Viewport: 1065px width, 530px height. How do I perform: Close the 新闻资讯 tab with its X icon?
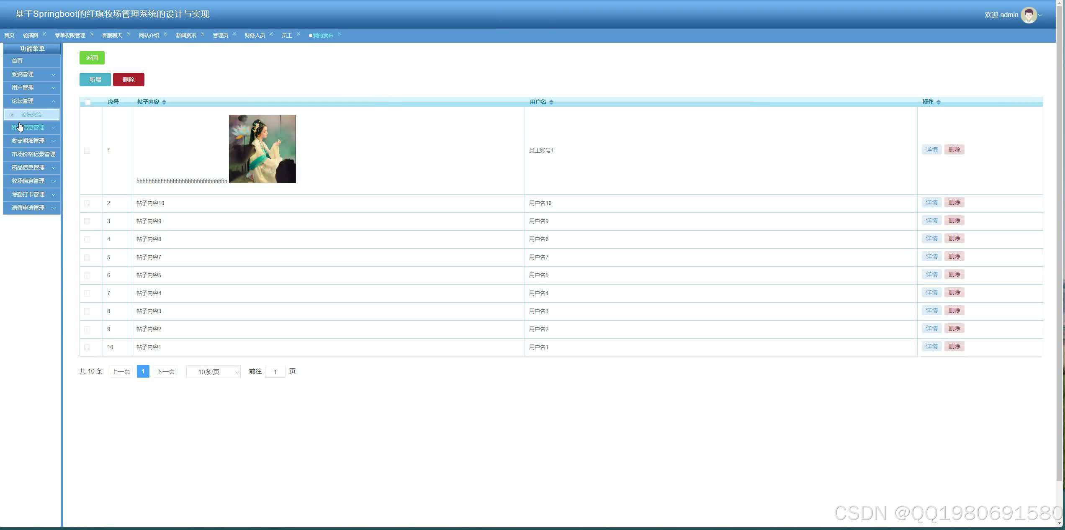[203, 34]
